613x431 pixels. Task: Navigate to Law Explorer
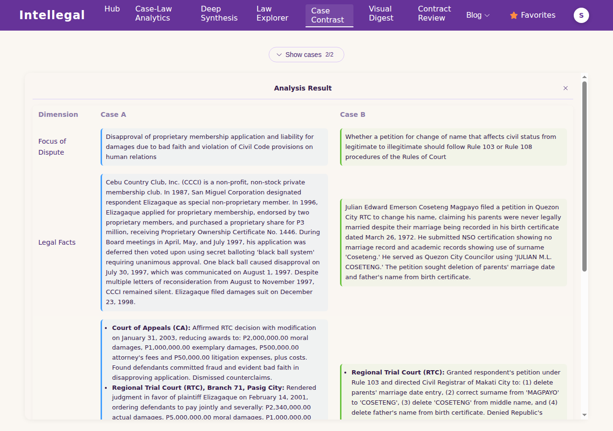272,13
